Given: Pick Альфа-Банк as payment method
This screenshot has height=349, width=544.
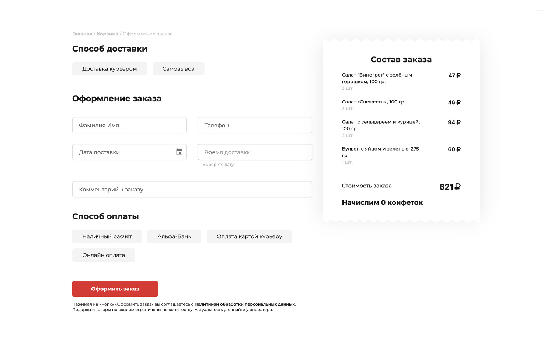Looking at the screenshot, I should point(174,236).
